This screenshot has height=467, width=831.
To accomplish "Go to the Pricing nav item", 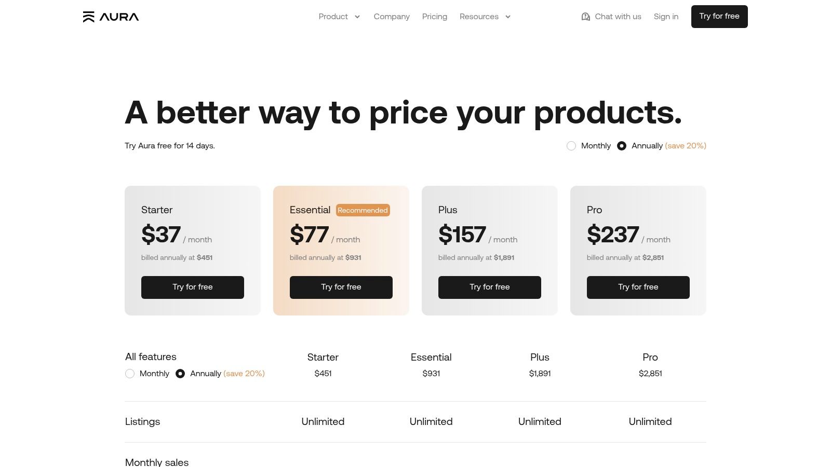I will [x=435, y=17].
